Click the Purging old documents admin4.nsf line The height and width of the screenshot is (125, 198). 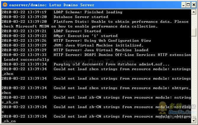85,64
